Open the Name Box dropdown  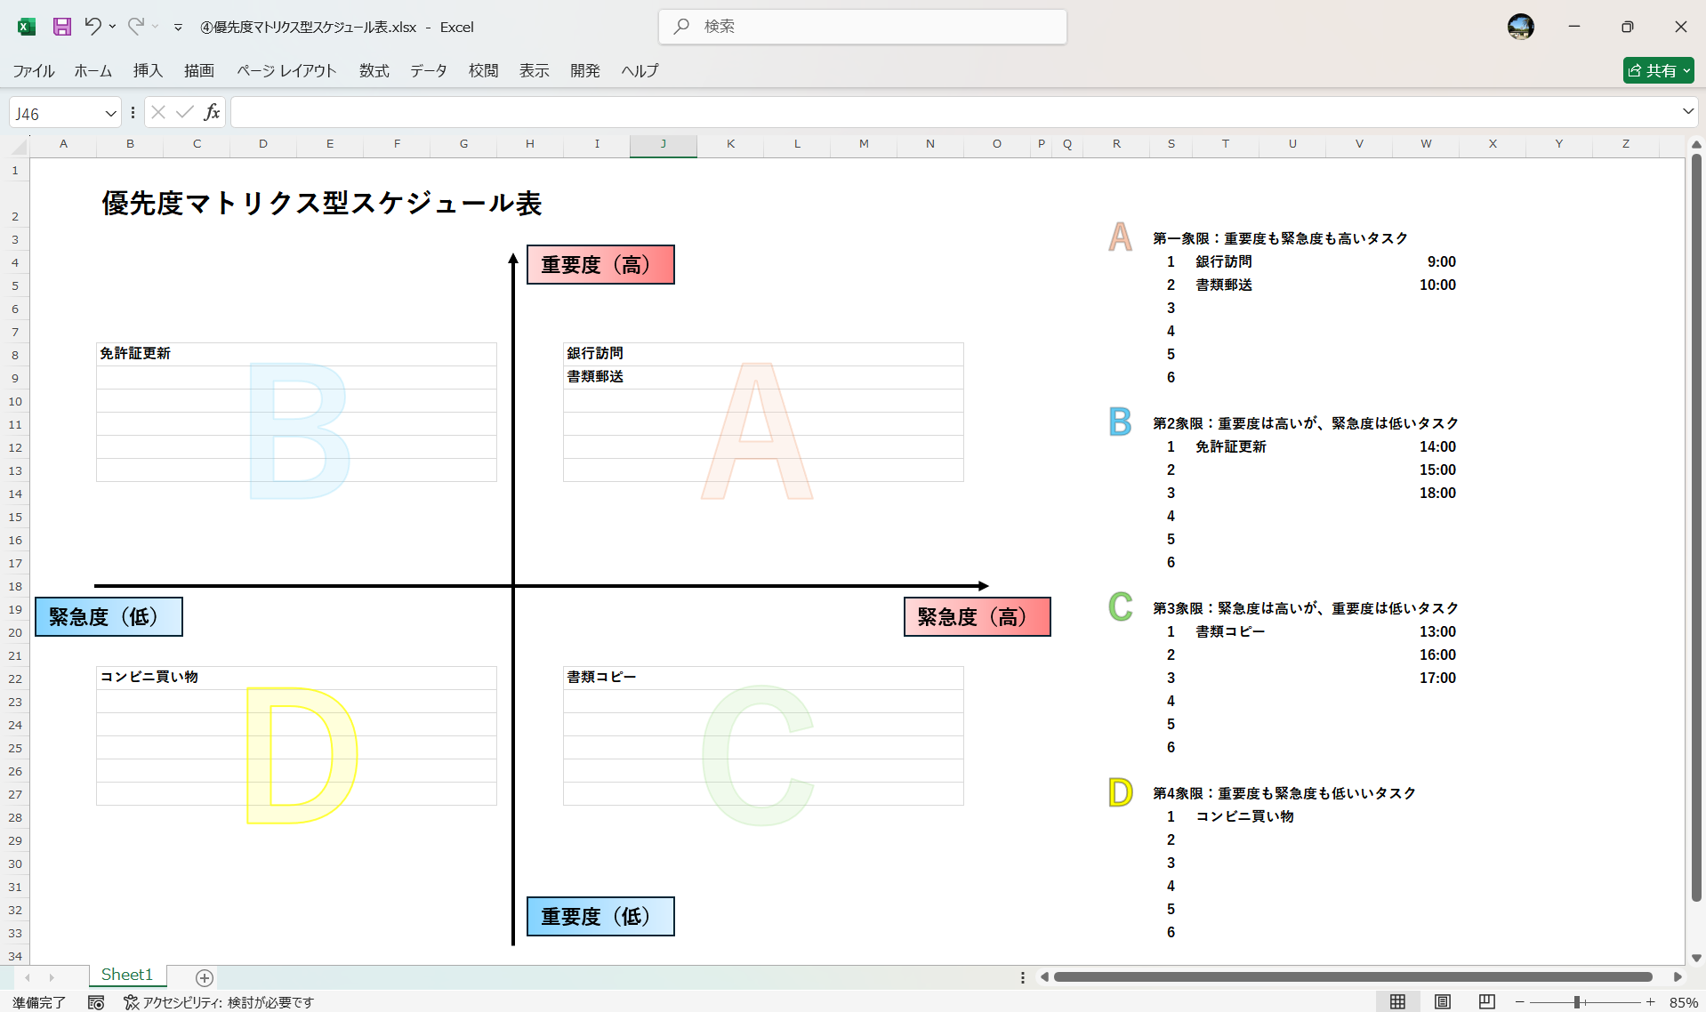109,112
